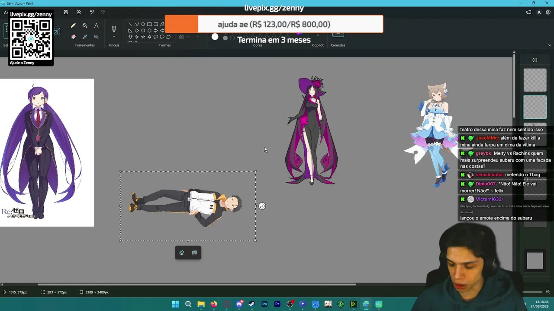
Task: Undo the last action in Paint
Action: (91, 12)
